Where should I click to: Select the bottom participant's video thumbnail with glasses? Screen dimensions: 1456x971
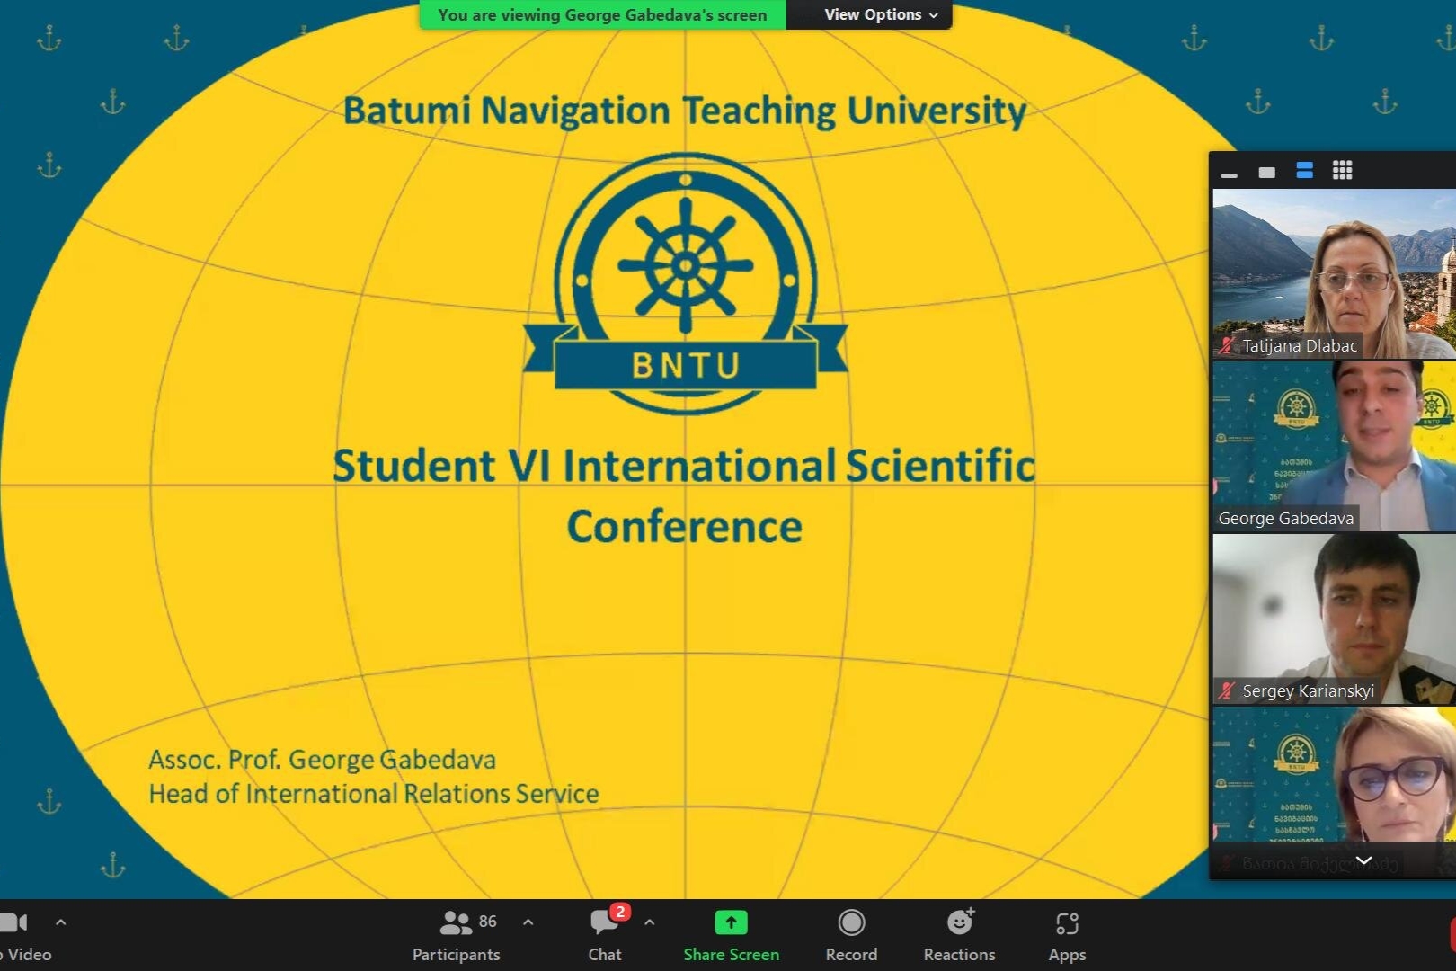tap(1334, 791)
